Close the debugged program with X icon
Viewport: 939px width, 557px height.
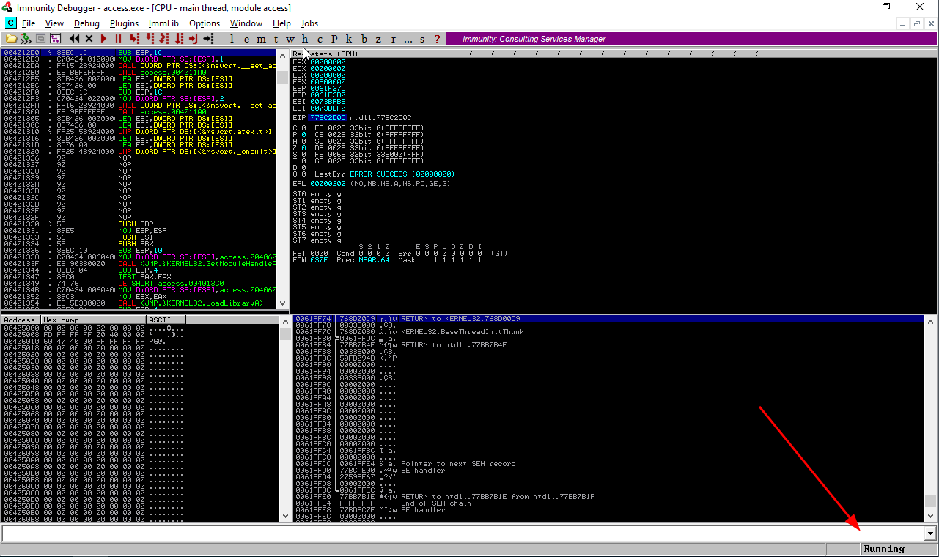click(x=89, y=39)
